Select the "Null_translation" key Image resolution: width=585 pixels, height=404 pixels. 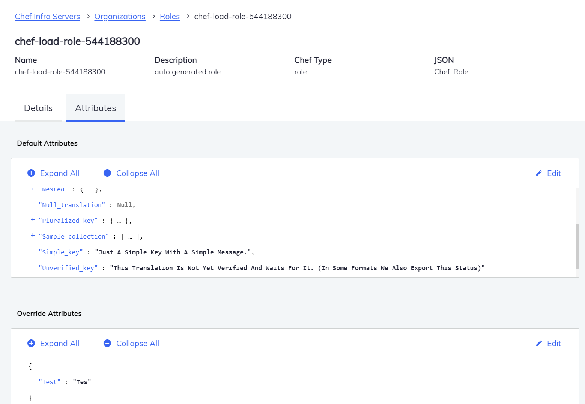pyautogui.click(x=72, y=205)
